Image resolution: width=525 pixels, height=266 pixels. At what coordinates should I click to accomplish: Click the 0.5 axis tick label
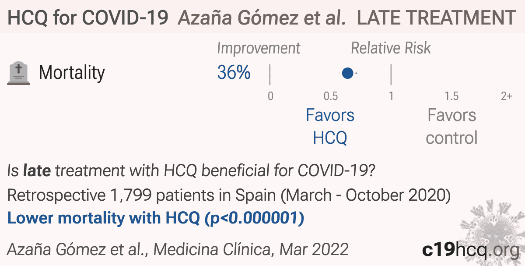331,96
